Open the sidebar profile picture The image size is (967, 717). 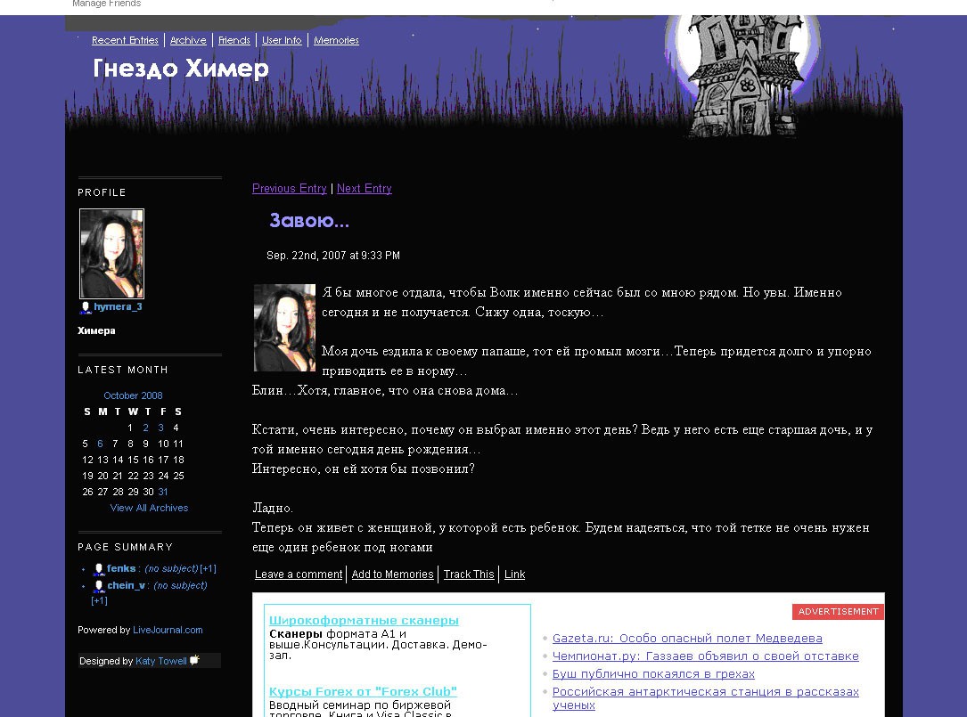[111, 254]
